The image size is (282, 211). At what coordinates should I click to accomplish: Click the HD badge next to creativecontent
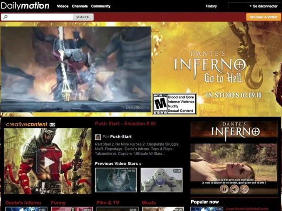click(52, 125)
